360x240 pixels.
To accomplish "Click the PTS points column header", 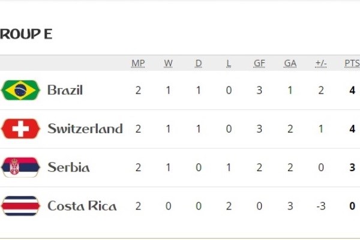I will coord(352,64).
